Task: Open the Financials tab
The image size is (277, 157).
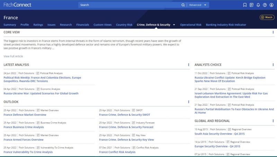Action: pos(82,25)
